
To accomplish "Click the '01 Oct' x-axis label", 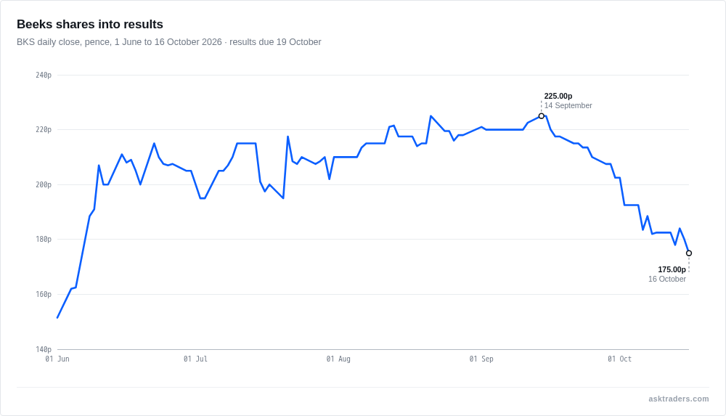I will 619,359.
